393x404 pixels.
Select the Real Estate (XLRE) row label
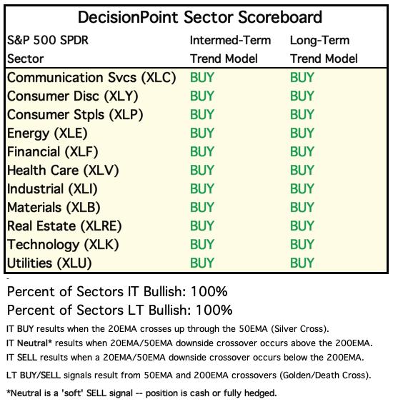click(64, 226)
